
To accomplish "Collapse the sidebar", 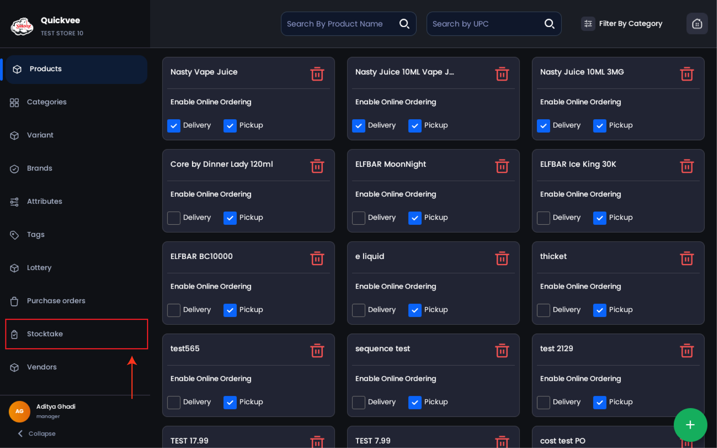I will (37, 433).
